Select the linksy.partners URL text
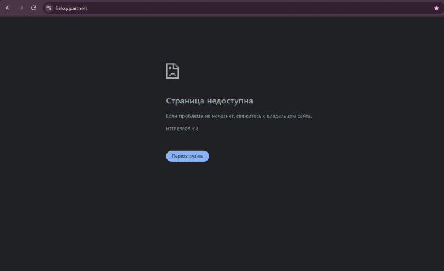444x271 pixels. (x=72, y=8)
